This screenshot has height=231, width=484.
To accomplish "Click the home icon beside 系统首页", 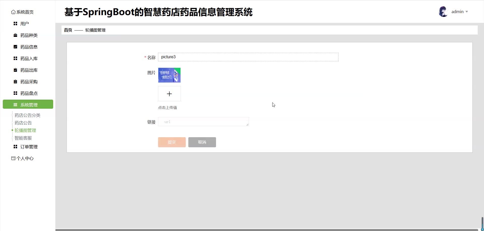I will coord(13,12).
